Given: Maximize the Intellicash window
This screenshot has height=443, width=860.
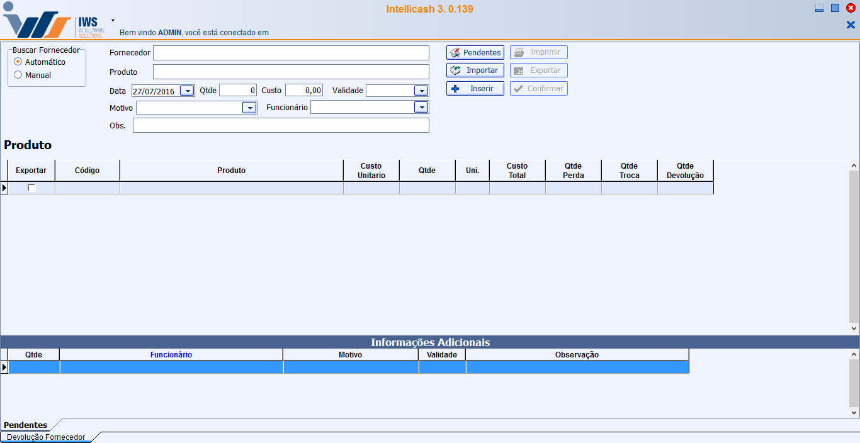Looking at the screenshot, I should pyautogui.click(x=835, y=8).
